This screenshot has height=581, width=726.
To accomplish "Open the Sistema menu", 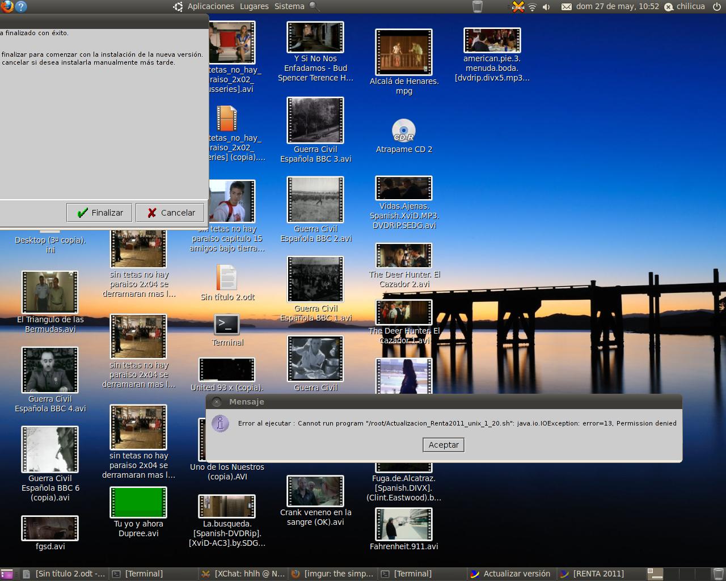I will tap(289, 6).
